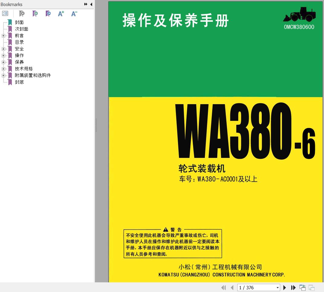Click the 小松(常州)工程机械有限公司 text
This screenshot has width=324, height=292.
[220, 267]
